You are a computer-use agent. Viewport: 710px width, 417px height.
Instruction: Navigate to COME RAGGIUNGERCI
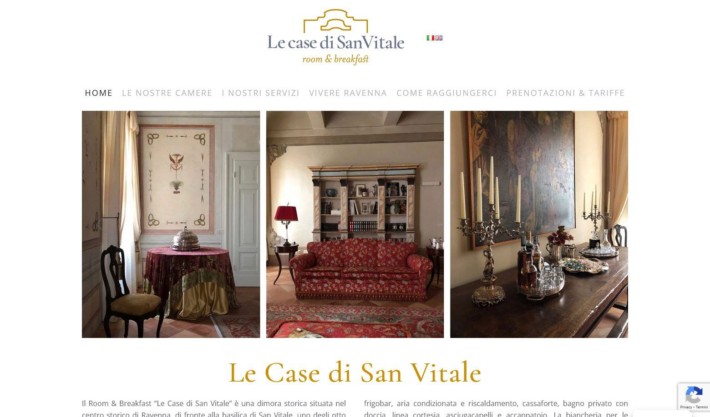click(446, 93)
